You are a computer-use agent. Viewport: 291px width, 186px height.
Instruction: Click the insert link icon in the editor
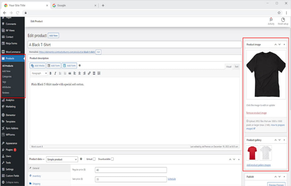pyautogui.click(x=89, y=73)
